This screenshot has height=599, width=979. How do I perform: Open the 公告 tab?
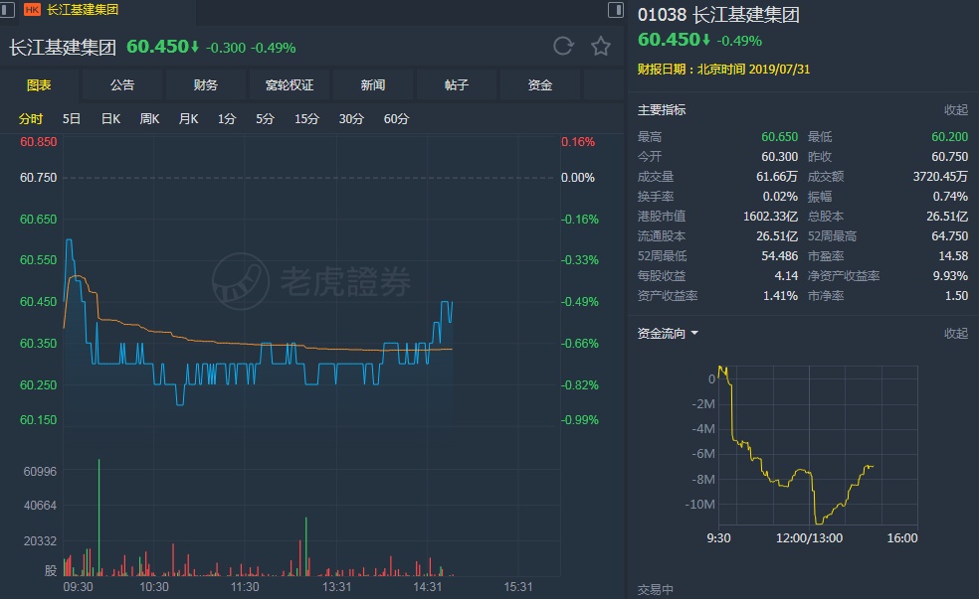(x=122, y=85)
